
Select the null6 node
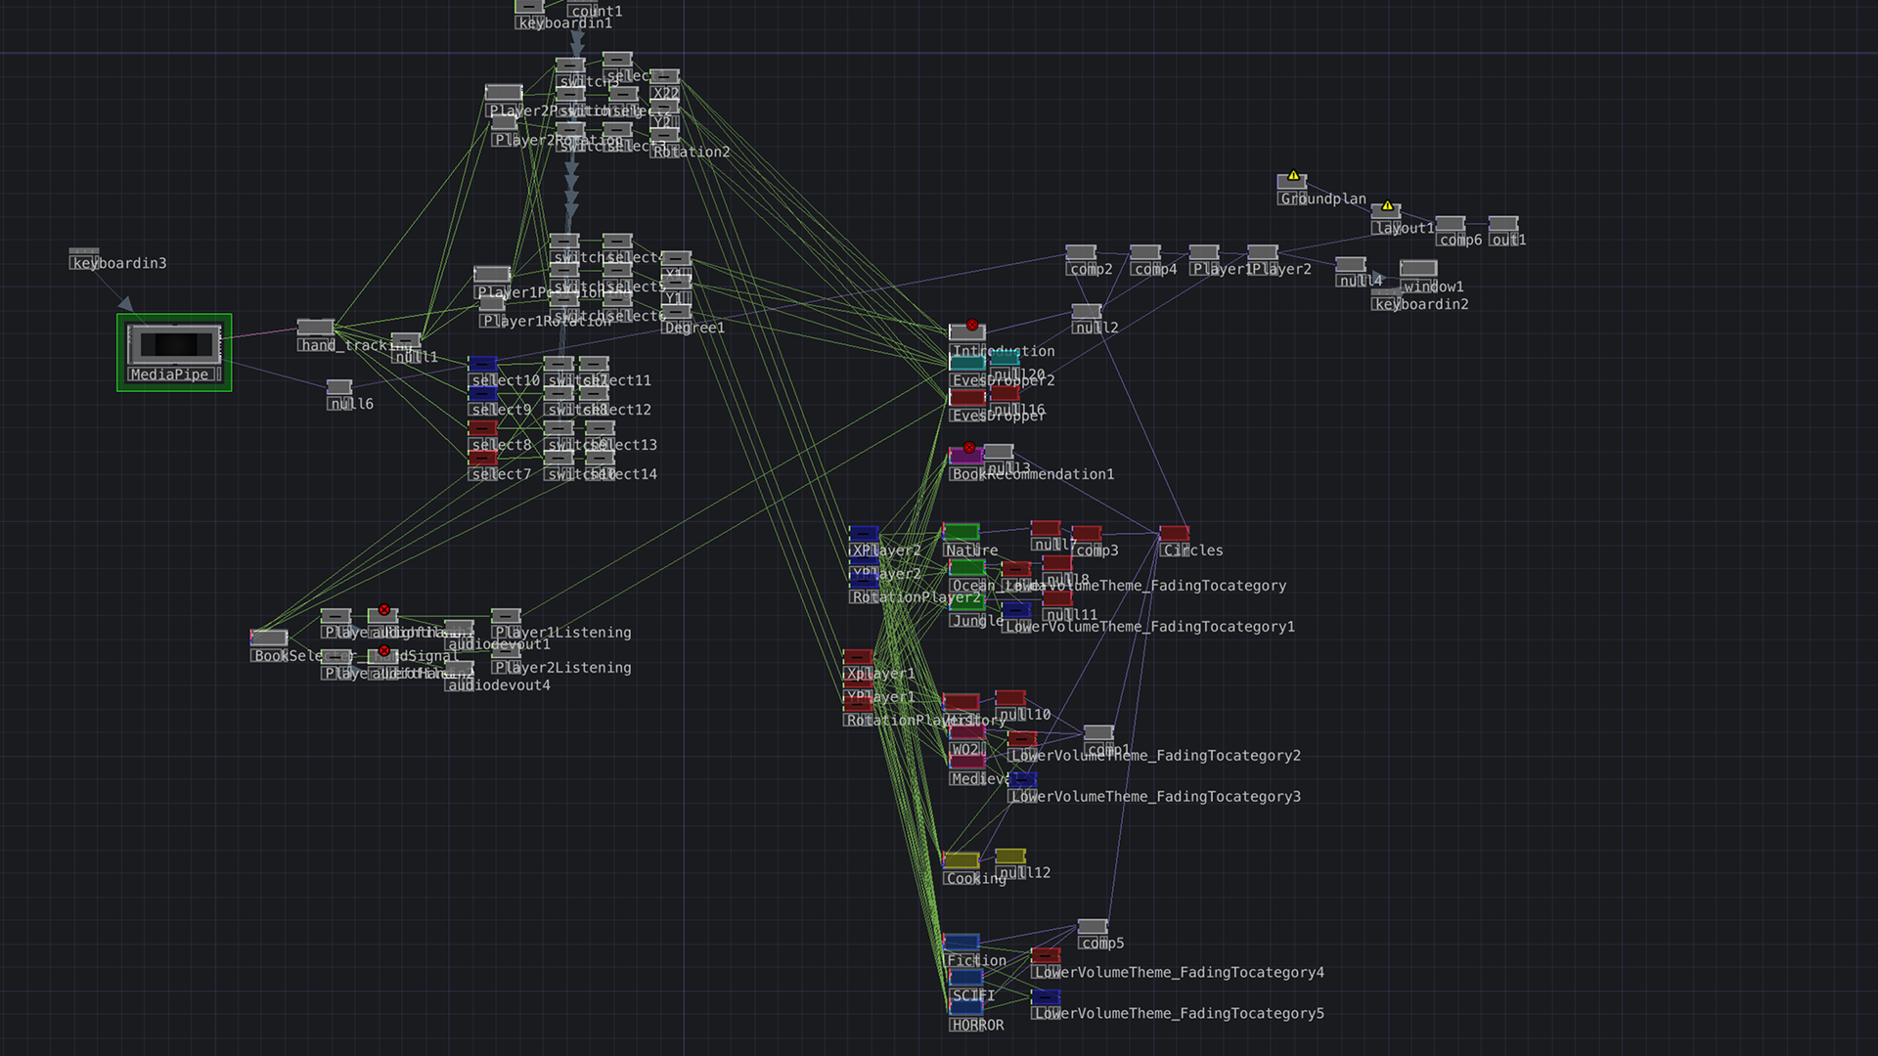point(338,387)
